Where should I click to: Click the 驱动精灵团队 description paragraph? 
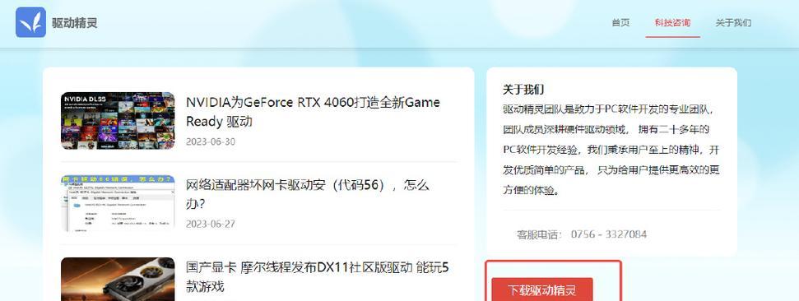611,150
